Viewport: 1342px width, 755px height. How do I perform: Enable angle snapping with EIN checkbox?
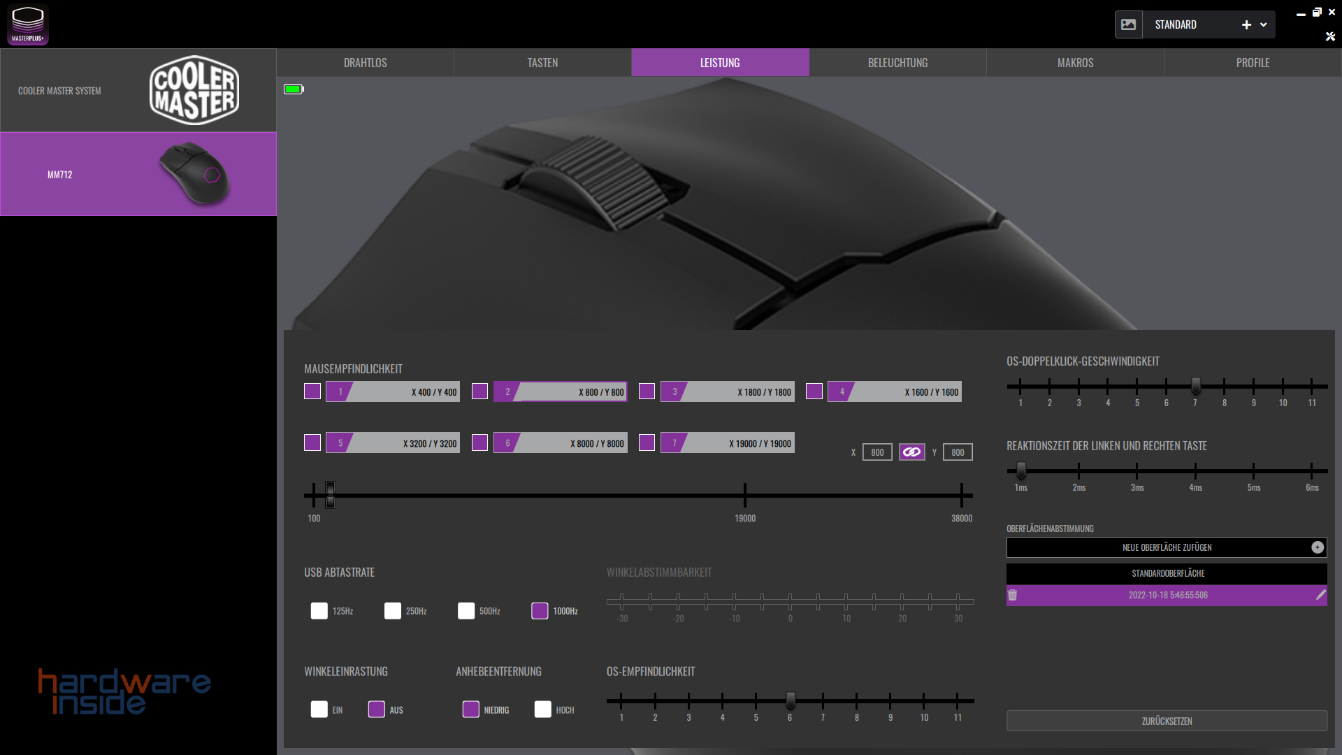(319, 710)
